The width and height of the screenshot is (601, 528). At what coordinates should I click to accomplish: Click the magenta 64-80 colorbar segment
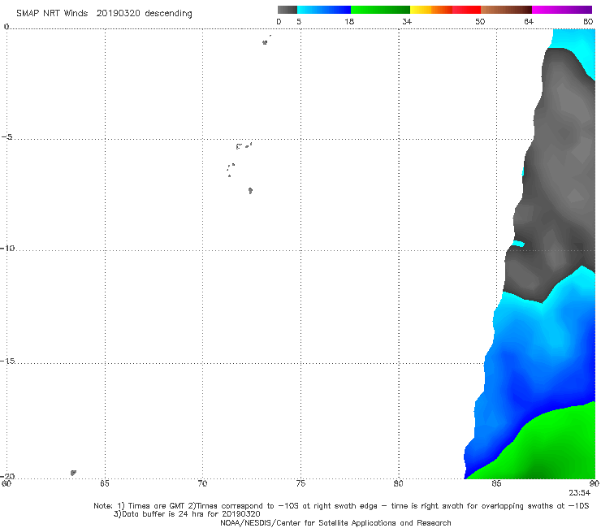click(x=562, y=10)
